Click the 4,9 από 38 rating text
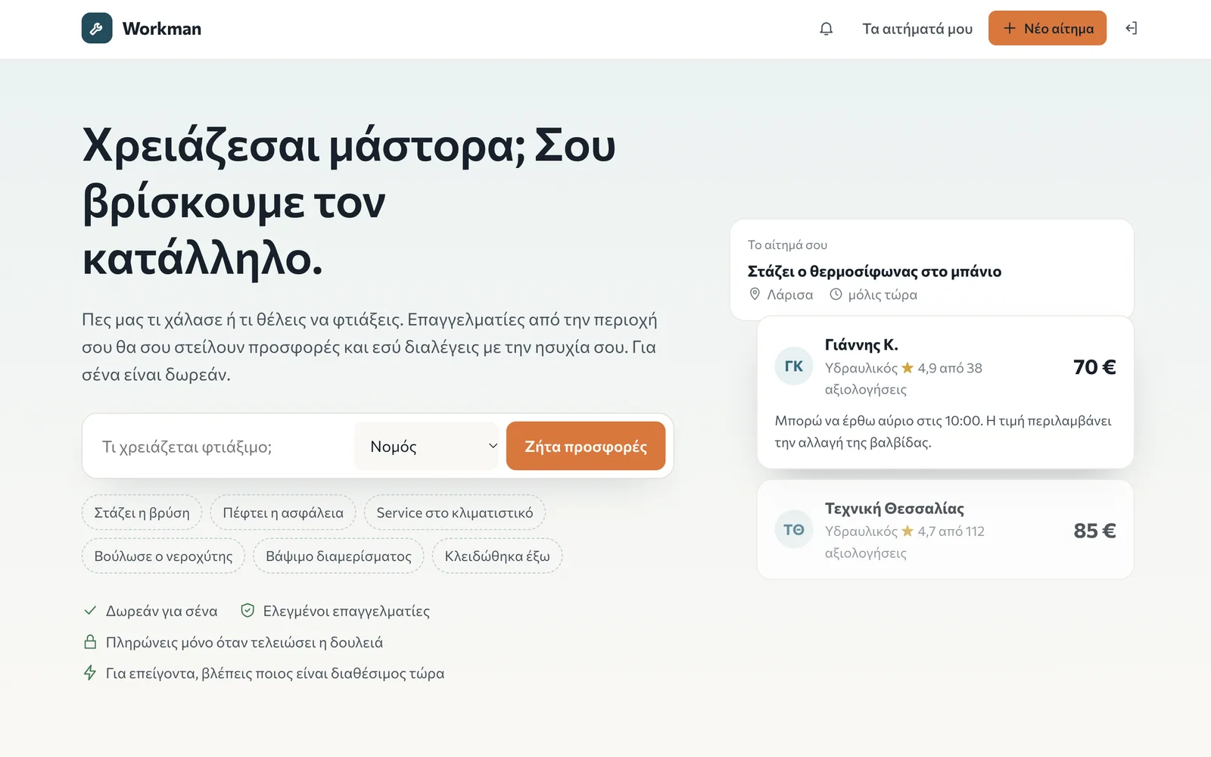Viewport: 1211px width, 757px height. pos(950,368)
